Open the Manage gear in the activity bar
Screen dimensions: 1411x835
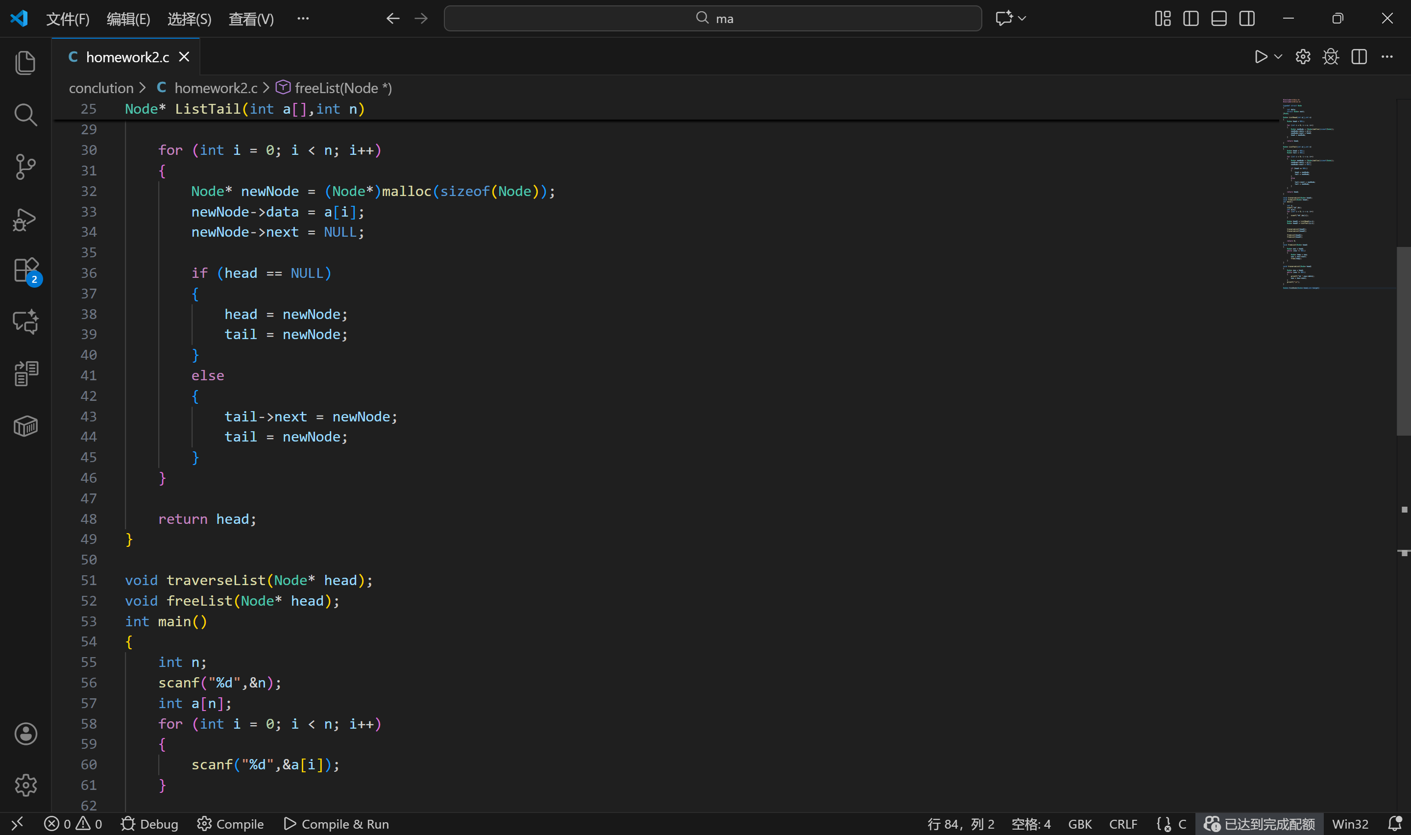(25, 785)
